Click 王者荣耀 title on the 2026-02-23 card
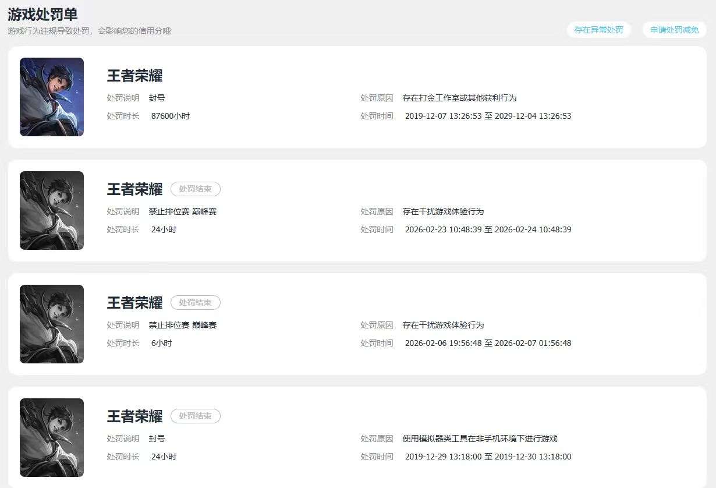This screenshot has width=716, height=488. coord(134,189)
